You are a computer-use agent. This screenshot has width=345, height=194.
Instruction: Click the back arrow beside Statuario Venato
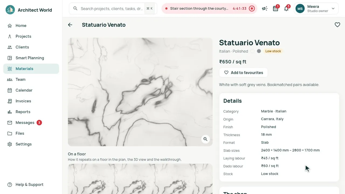(x=70, y=25)
